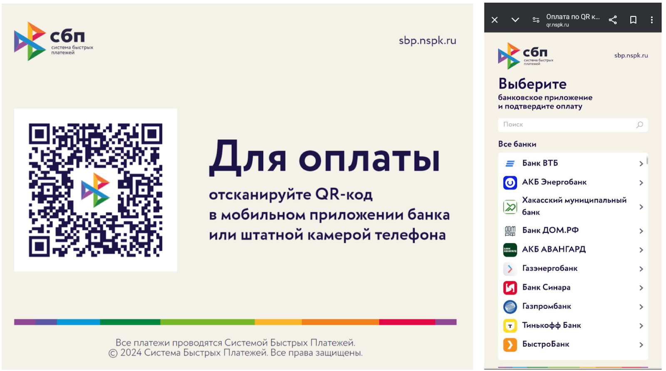Expand Банк ВТБ row chevron
This screenshot has height=371, width=666.
point(641,164)
